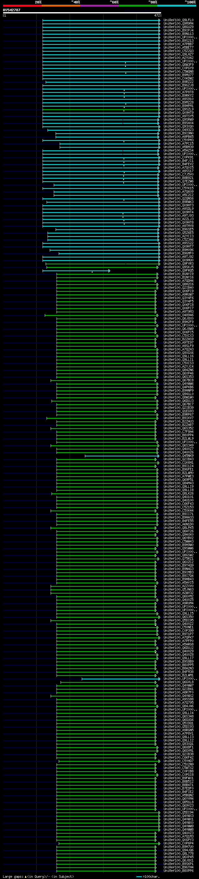Select the UniRef100_Q9FVR3 subject name
Screen dimensions: 199x879
[x=178, y=263]
